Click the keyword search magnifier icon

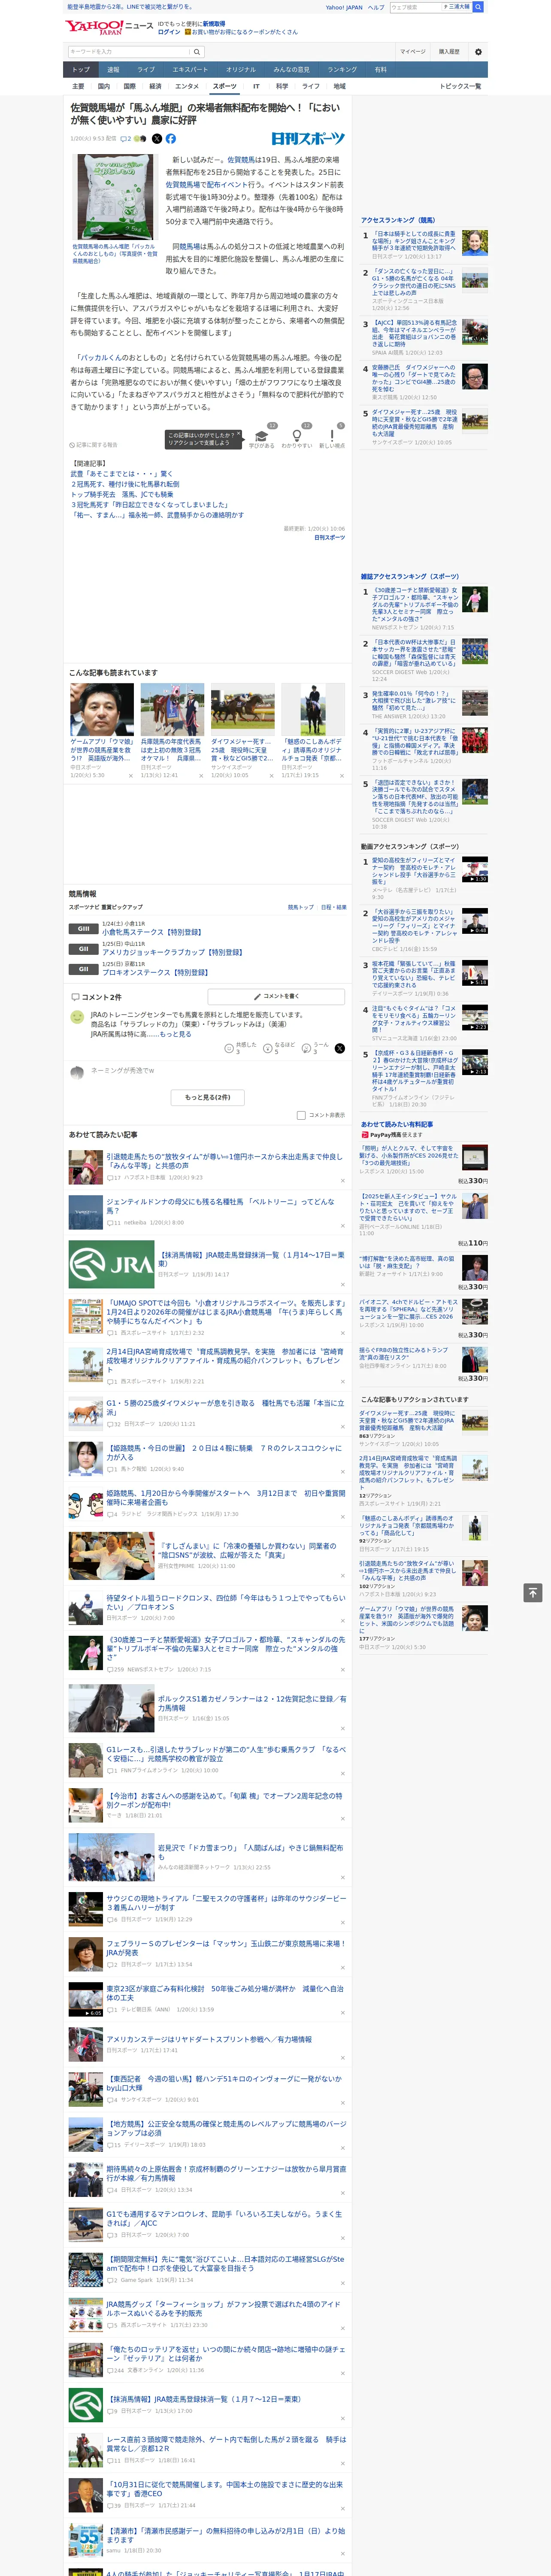pyautogui.click(x=197, y=52)
